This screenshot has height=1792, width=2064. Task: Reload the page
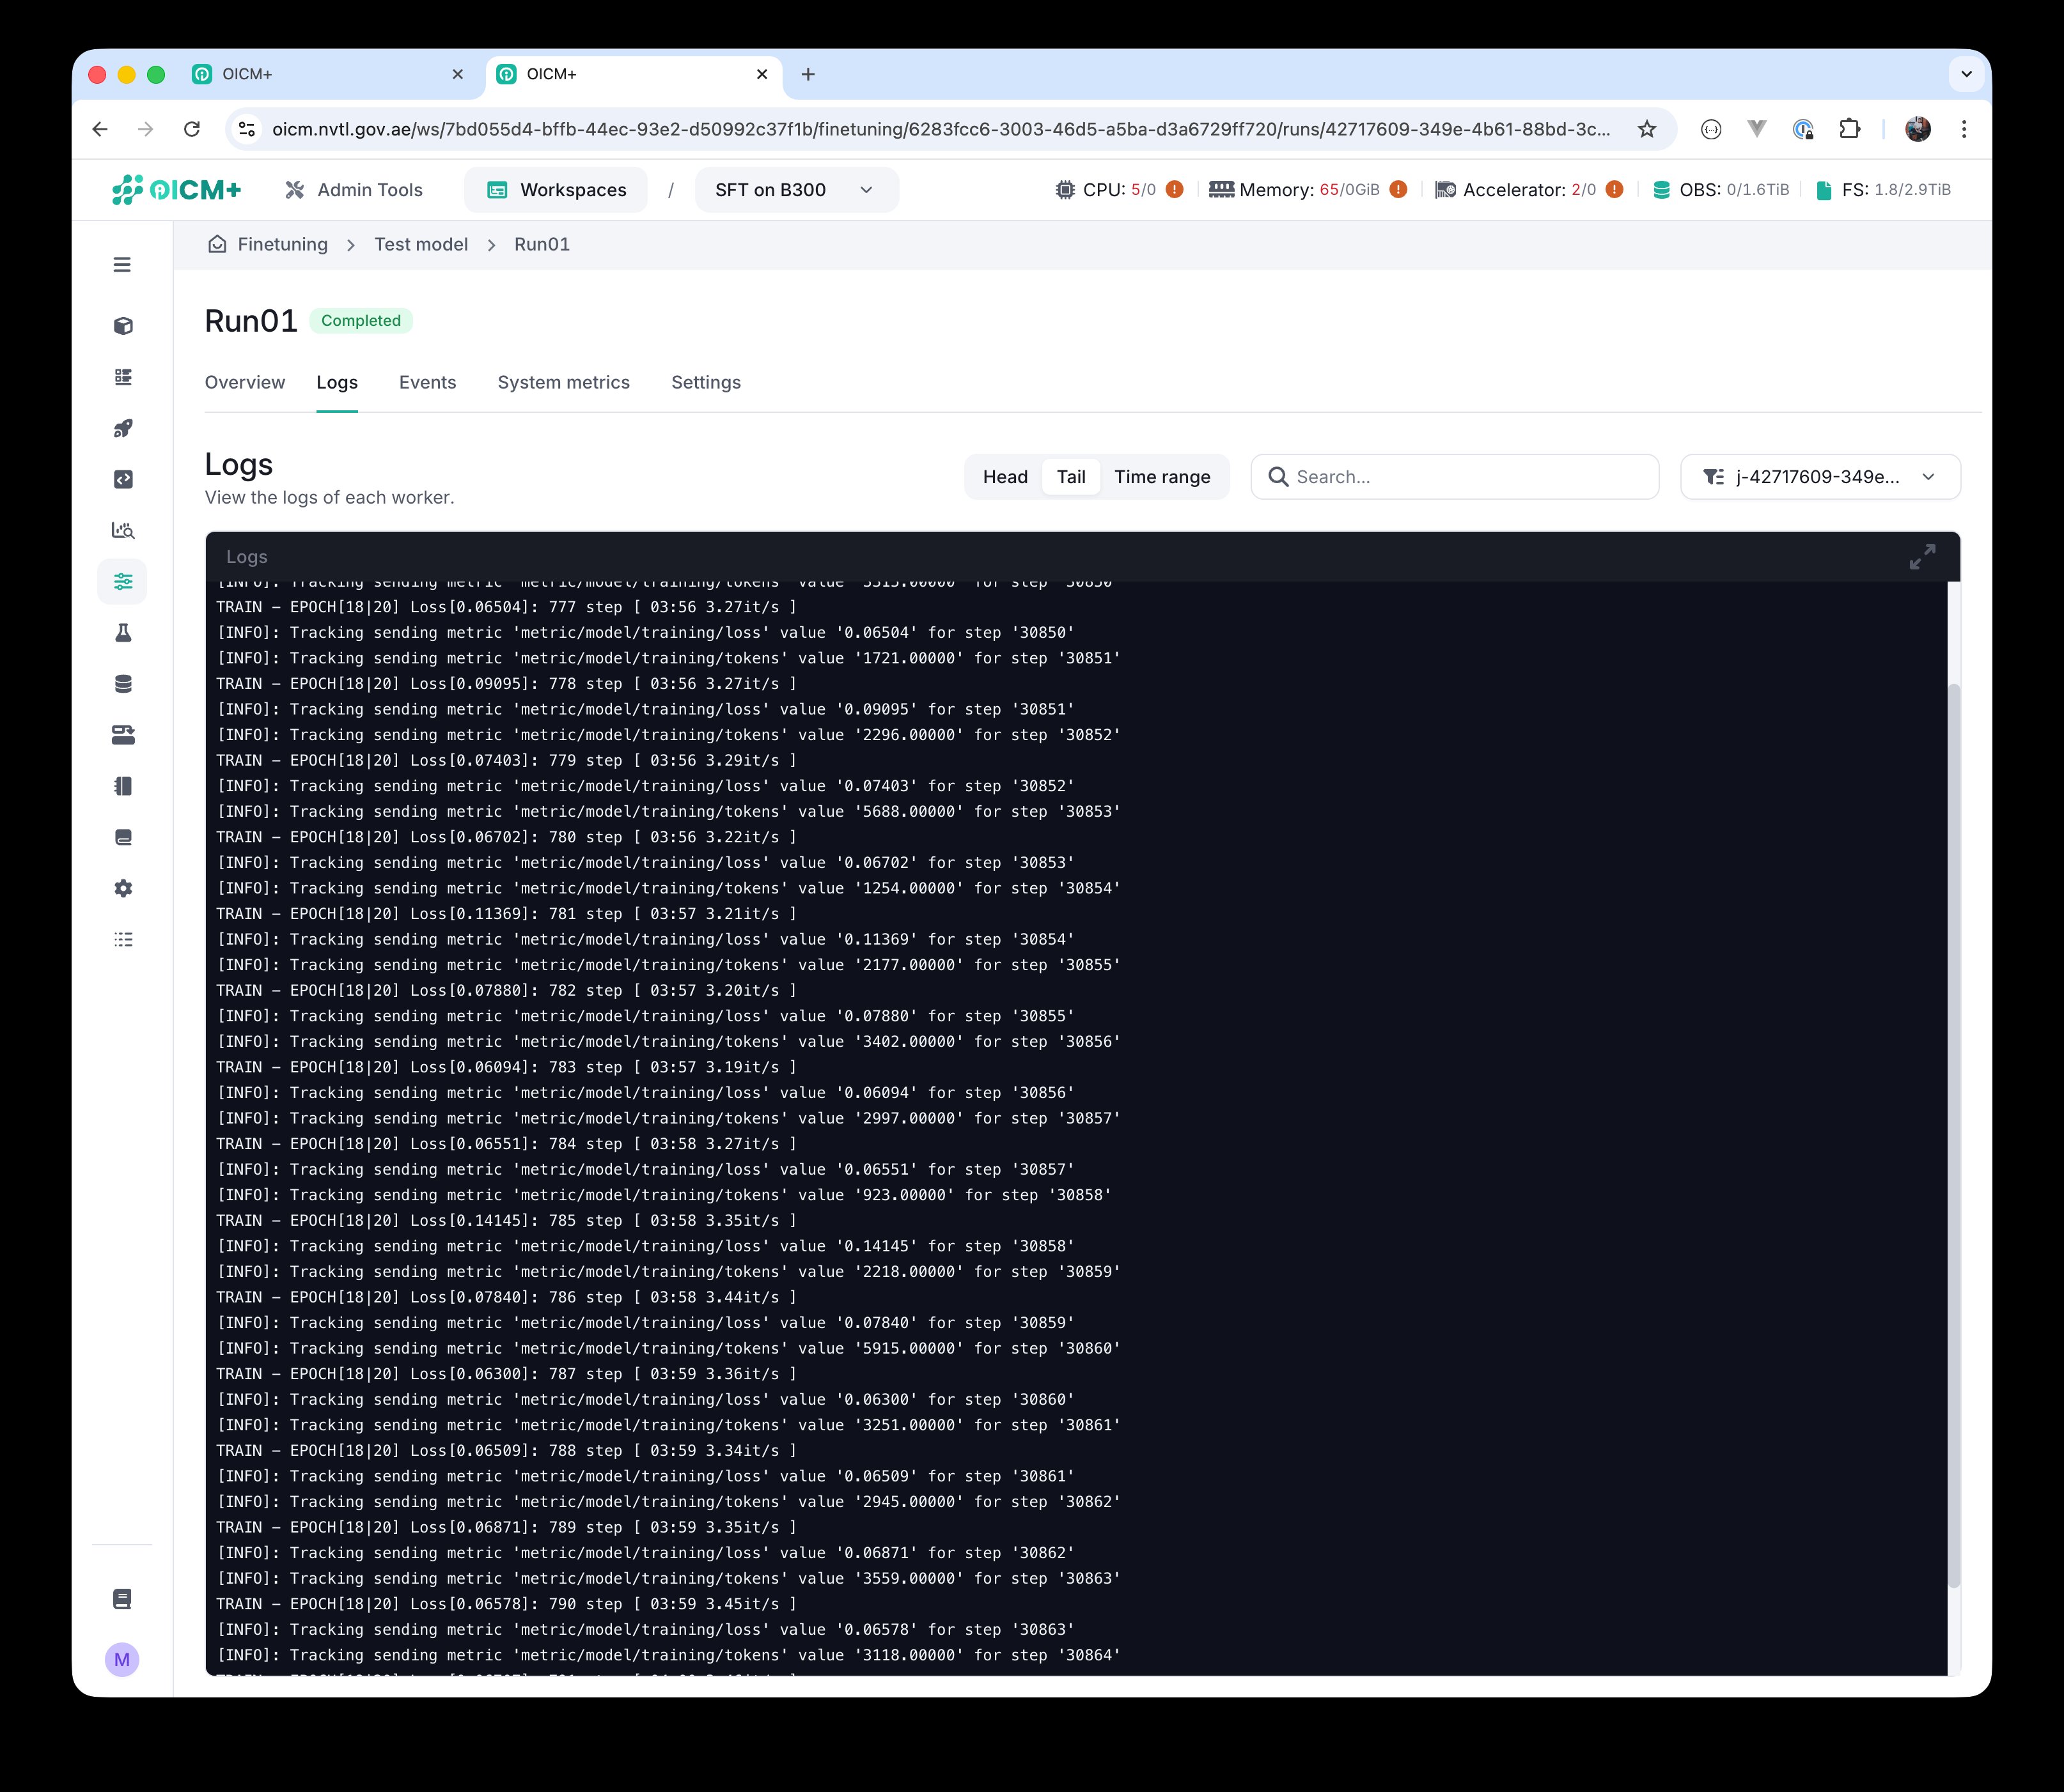pos(192,129)
